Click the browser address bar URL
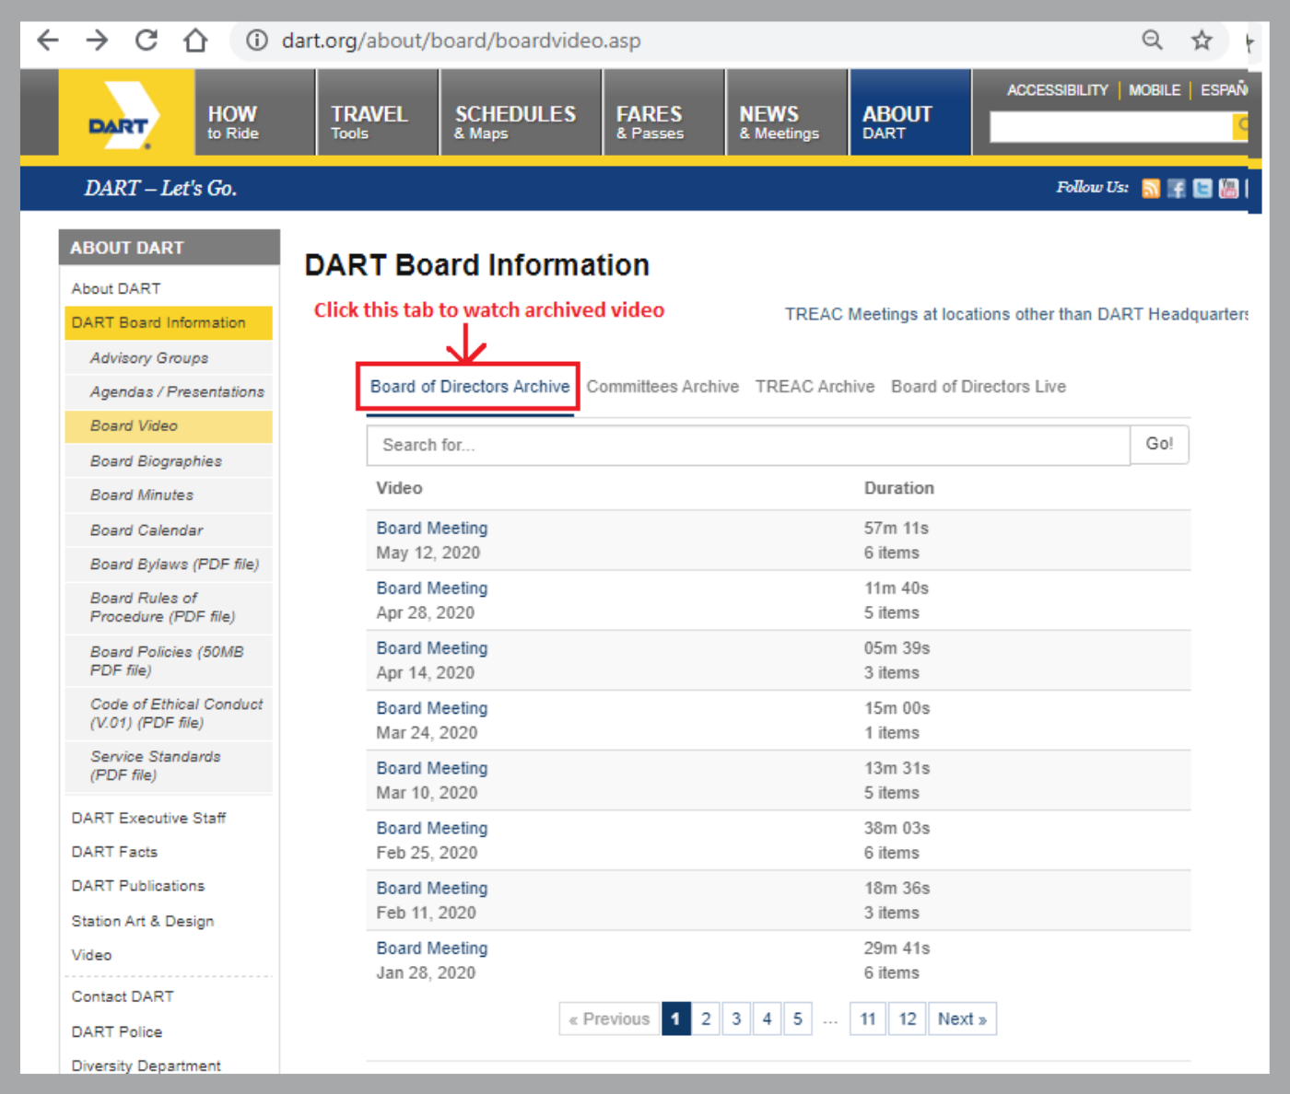 tap(461, 41)
